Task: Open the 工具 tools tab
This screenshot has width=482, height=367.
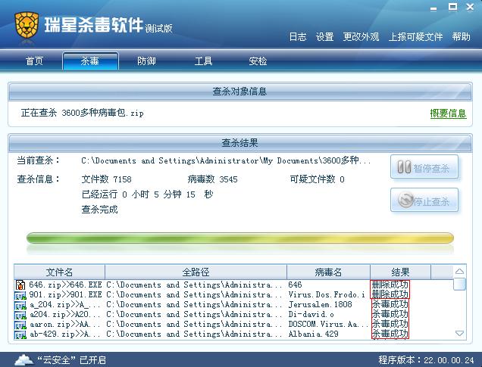Action: point(203,61)
